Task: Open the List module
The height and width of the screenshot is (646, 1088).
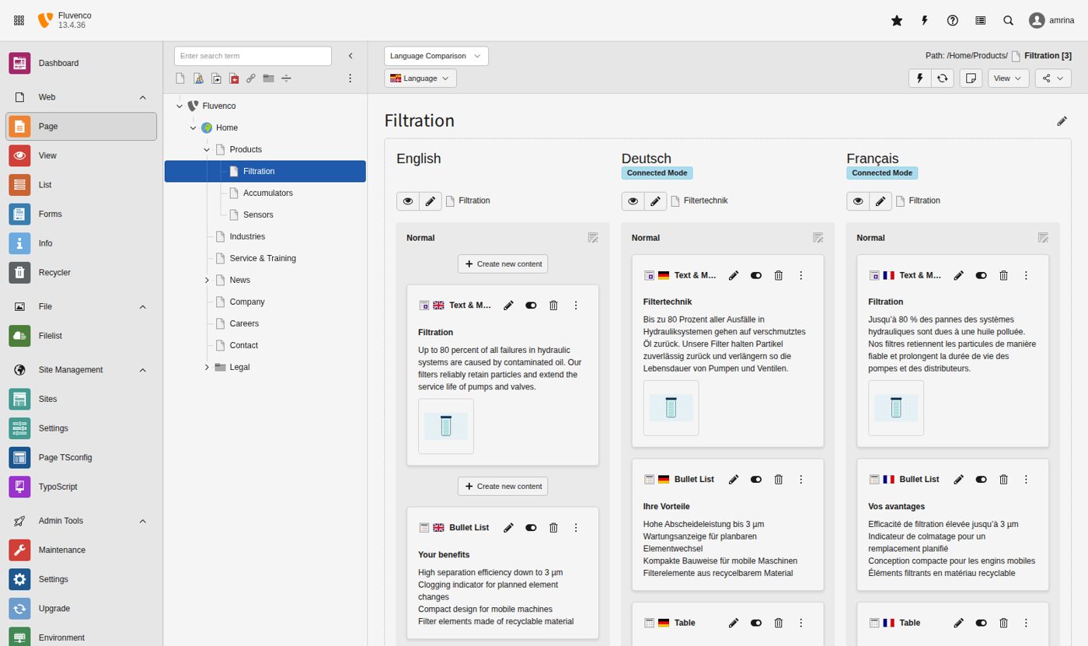Action: pos(82,185)
